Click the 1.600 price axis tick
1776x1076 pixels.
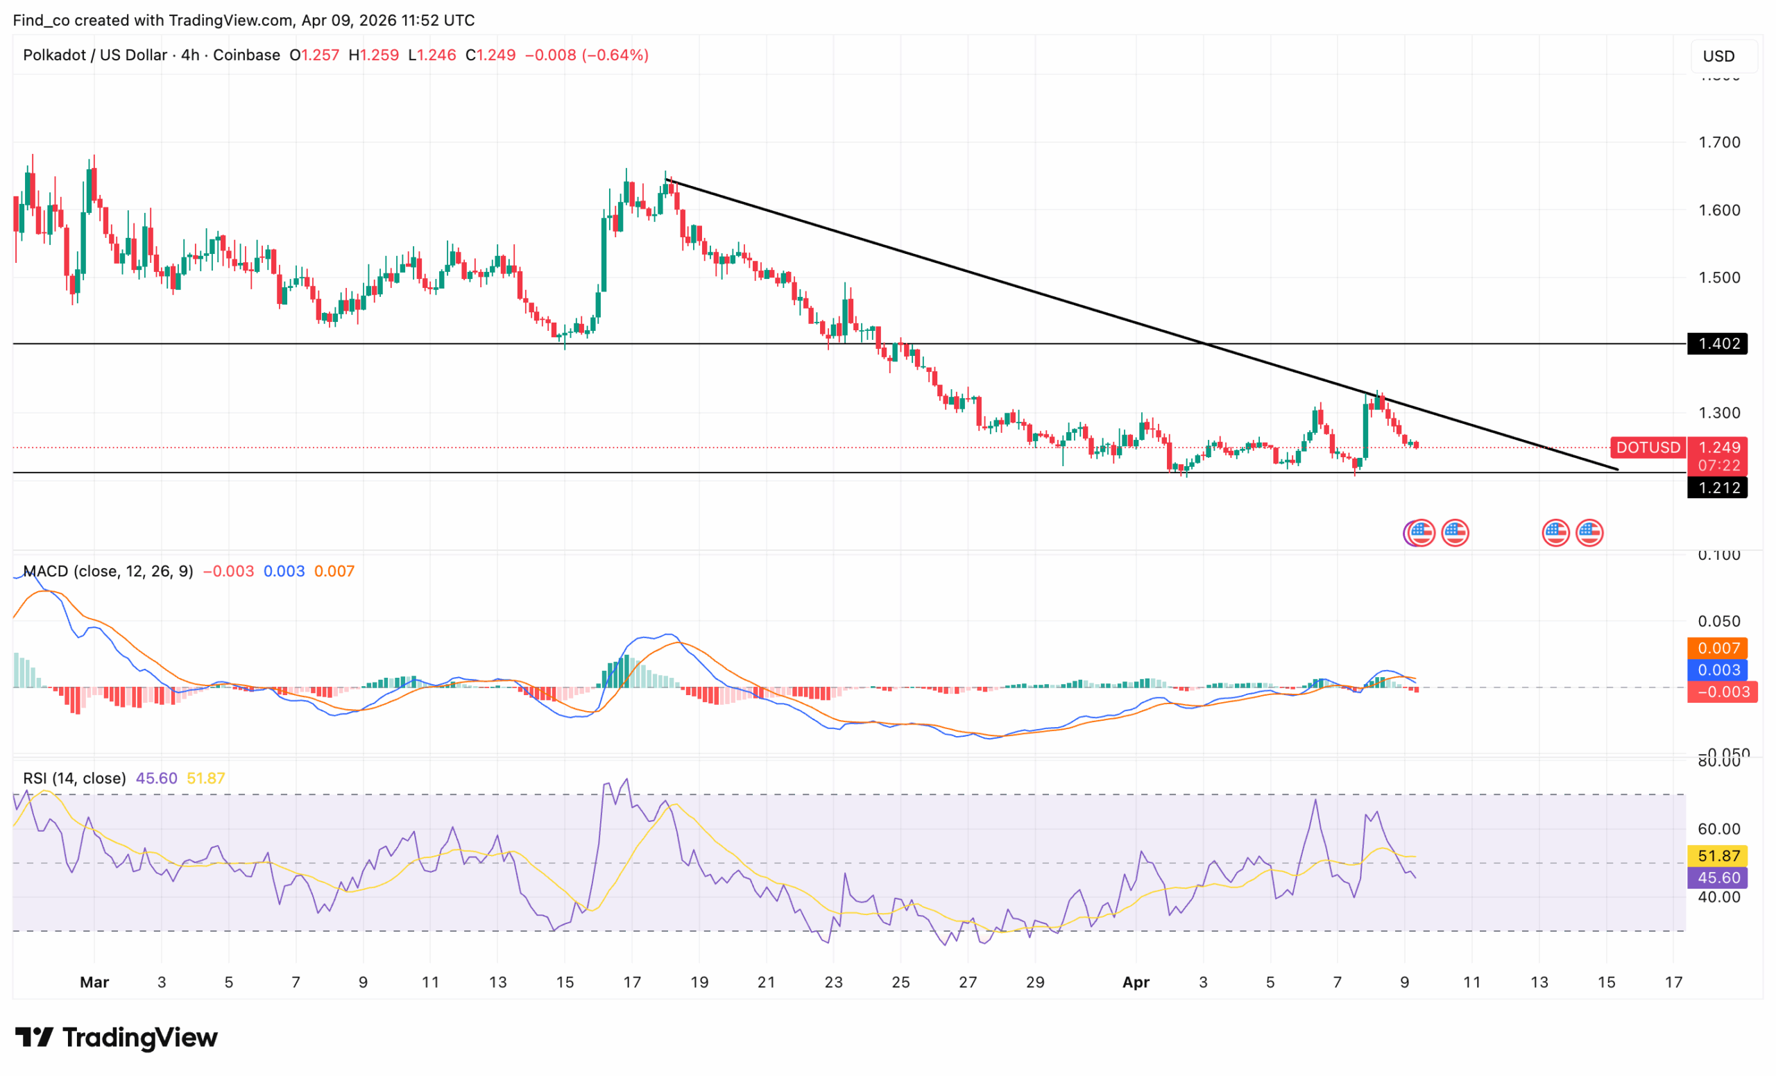click(1719, 210)
